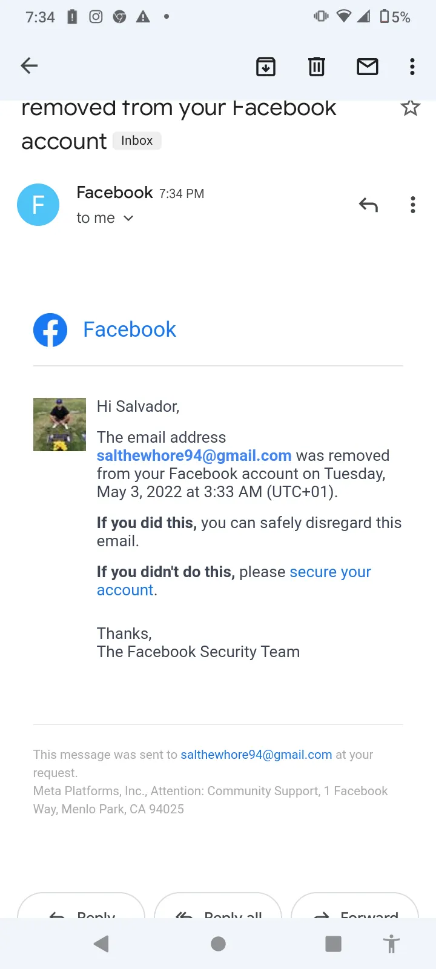Open the Inbox label
The width and height of the screenshot is (436, 969).
[137, 141]
